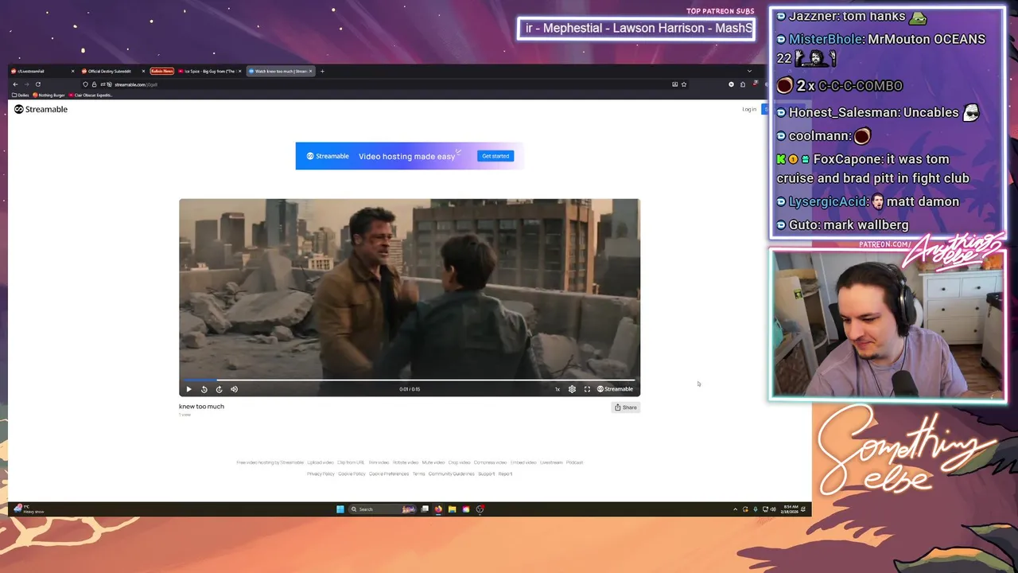Open the Dailies bookmarks folder
Screen dimensions: 1018x573
point(21,95)
